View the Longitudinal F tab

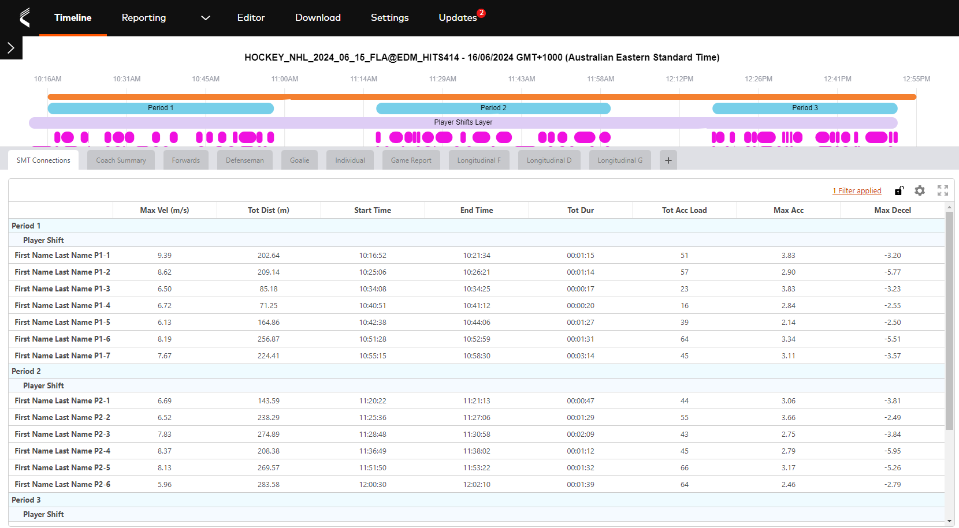click(x=479, y=160)
